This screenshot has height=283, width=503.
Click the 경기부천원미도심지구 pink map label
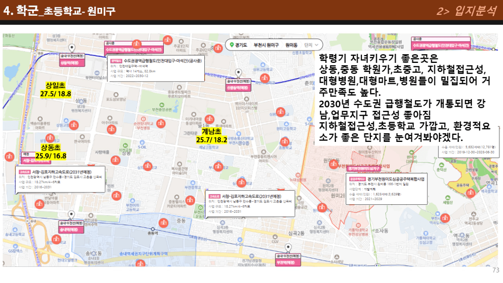[364, 169]
